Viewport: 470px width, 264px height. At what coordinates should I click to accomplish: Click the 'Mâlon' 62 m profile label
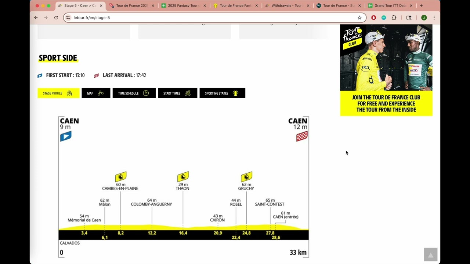(x=105, y=202)
